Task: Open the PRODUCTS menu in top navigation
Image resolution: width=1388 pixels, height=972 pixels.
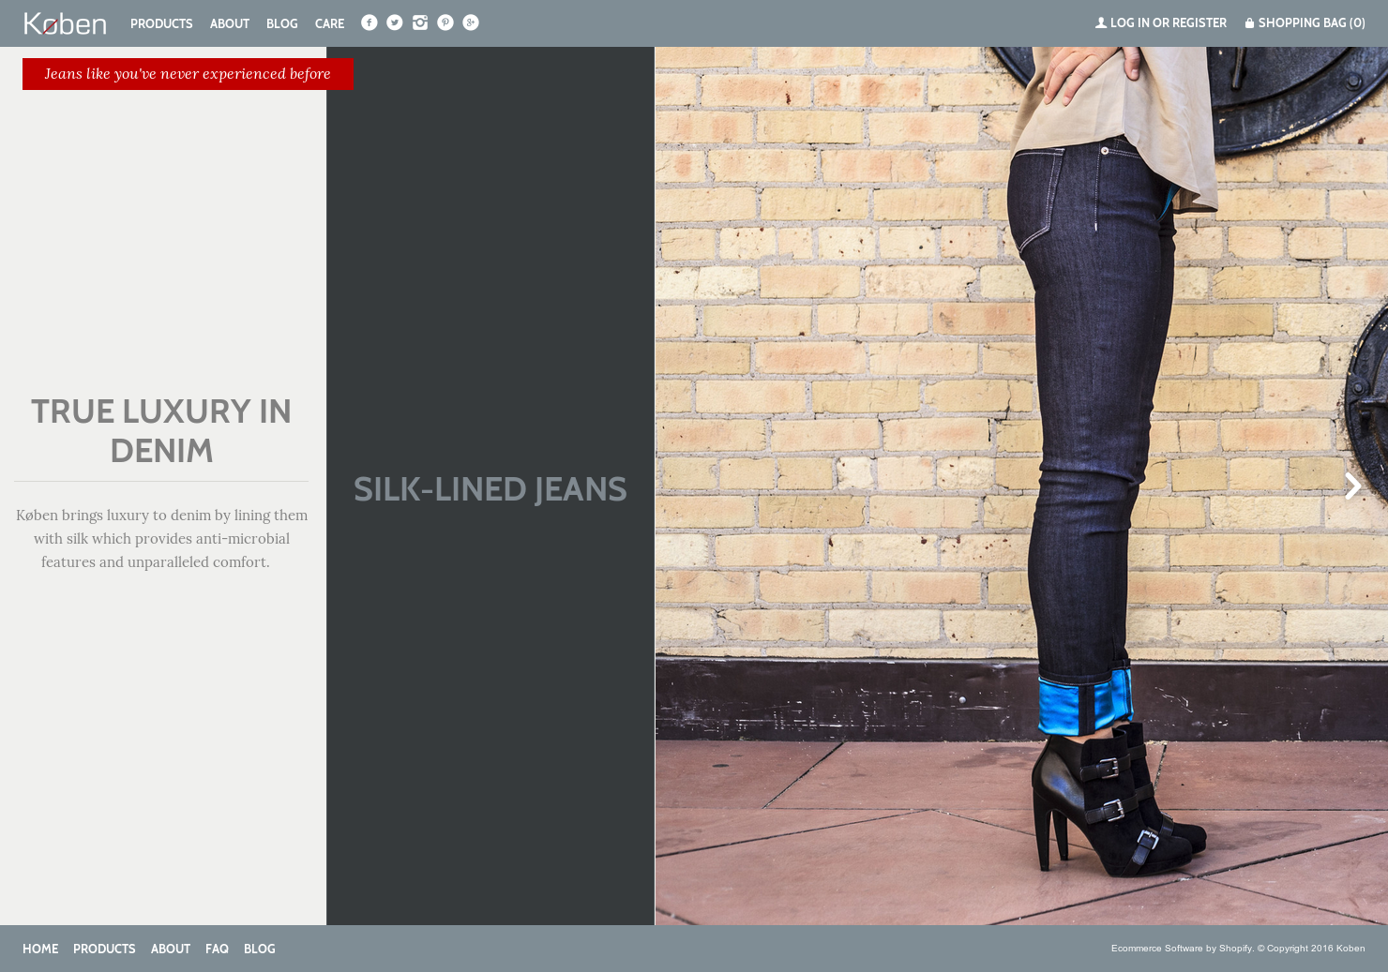Action: 160,23
